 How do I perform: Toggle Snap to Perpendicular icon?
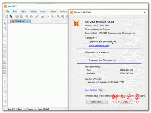click(5, 97)
